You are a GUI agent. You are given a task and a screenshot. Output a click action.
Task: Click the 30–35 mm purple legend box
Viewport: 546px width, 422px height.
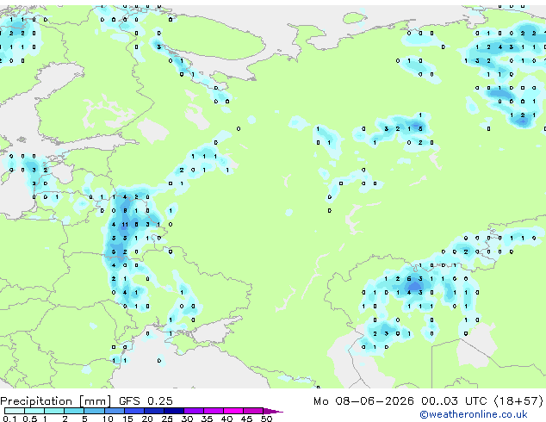(x=193, y=411)
